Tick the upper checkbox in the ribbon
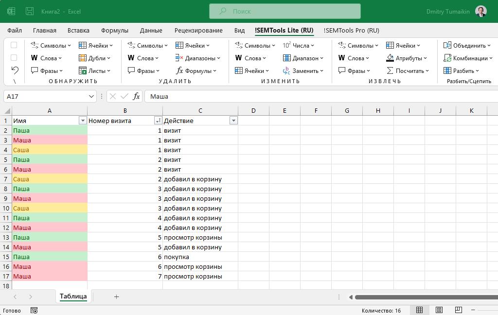The height and width of the screenshot is (315, 498). 14,45
